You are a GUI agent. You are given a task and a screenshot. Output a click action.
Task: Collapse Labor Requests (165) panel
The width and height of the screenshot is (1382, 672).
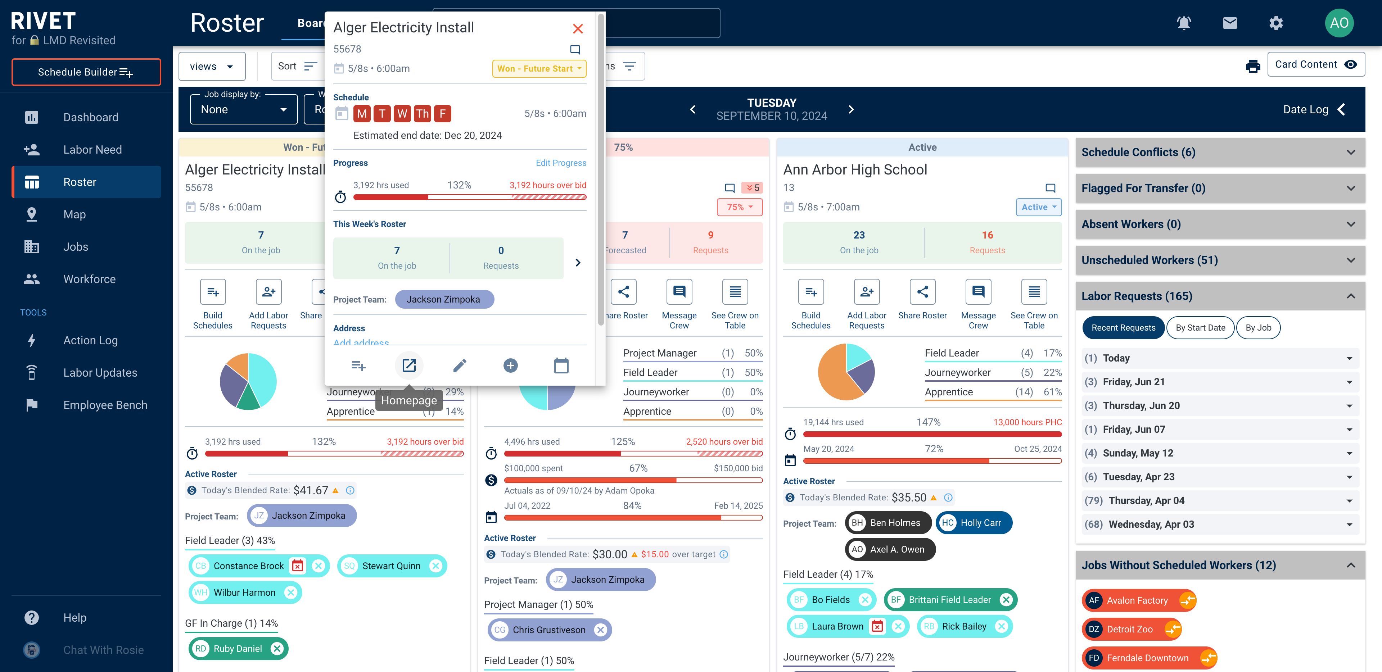click(x=1220, y=296)
